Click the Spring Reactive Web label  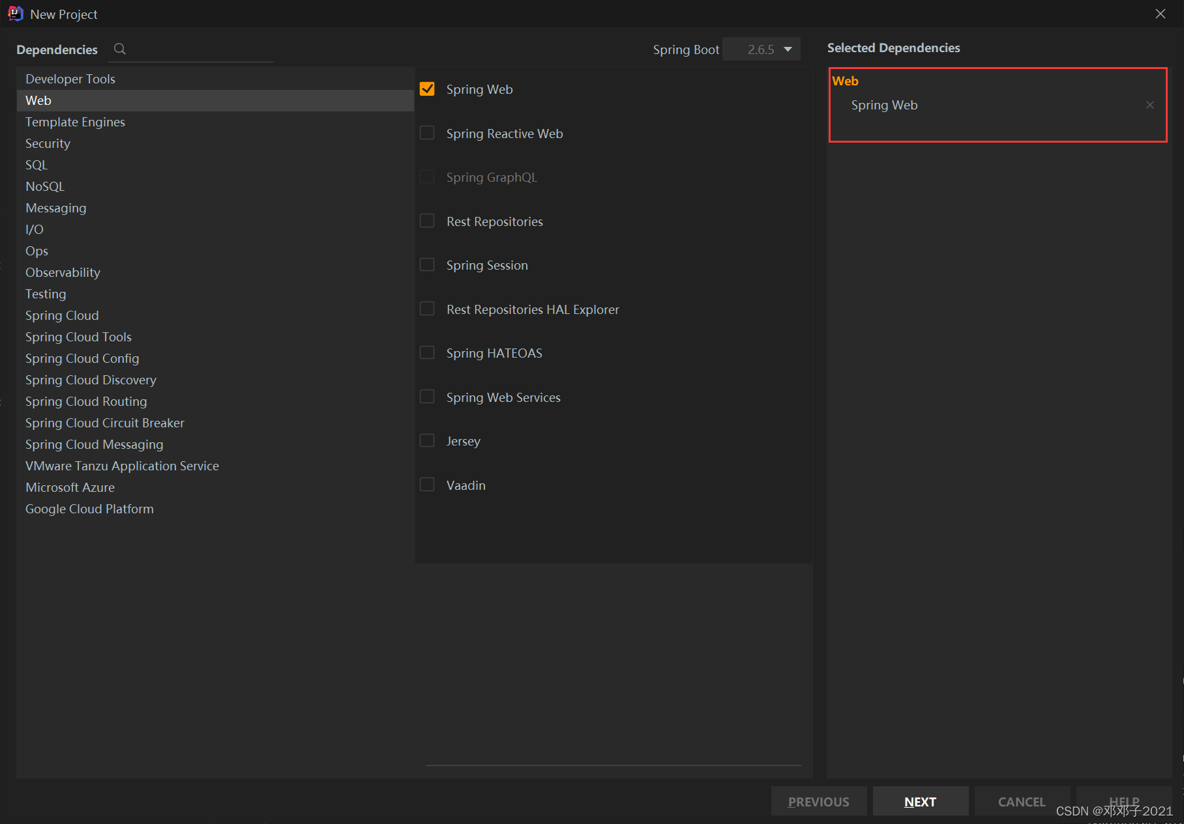coord(505,134)
